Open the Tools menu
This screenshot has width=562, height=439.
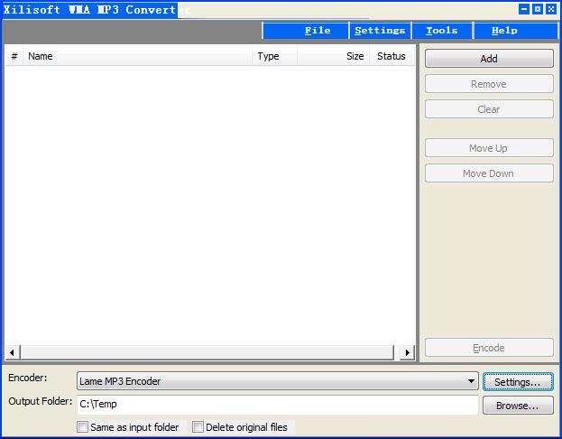pos(442,31)
